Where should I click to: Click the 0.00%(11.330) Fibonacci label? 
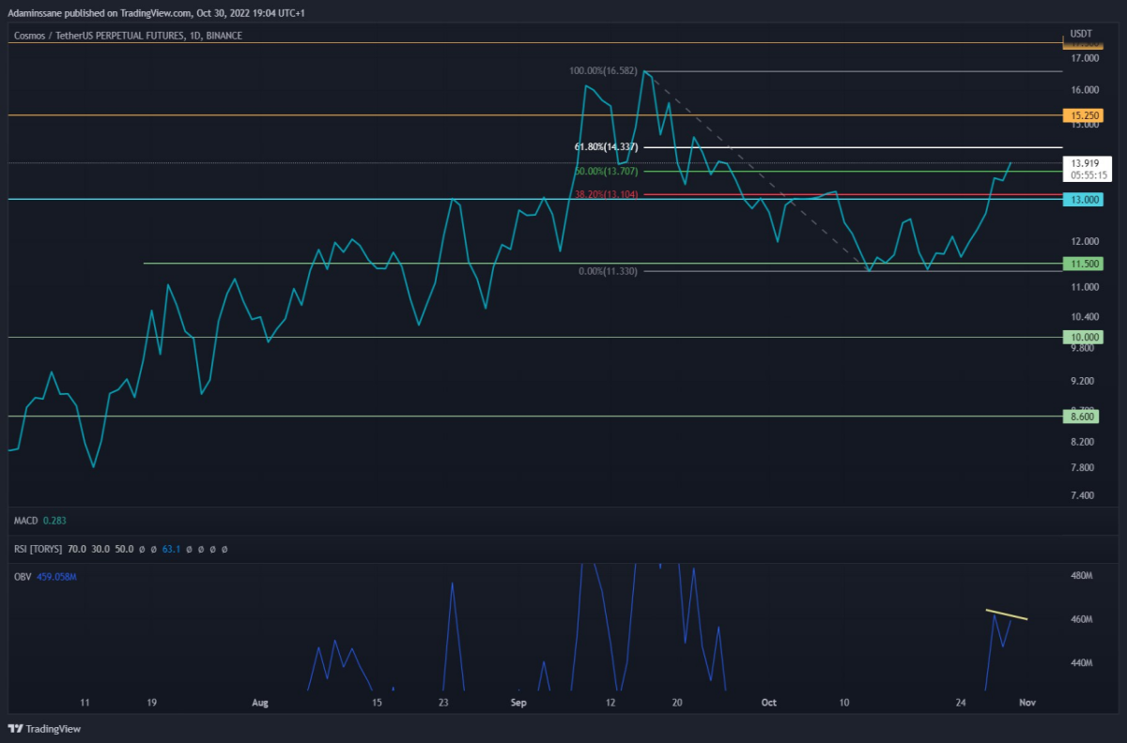(x=610, y=271)
